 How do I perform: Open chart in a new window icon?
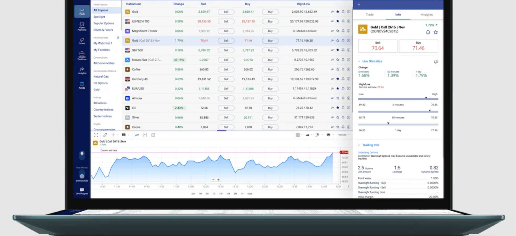pos(153,135)
